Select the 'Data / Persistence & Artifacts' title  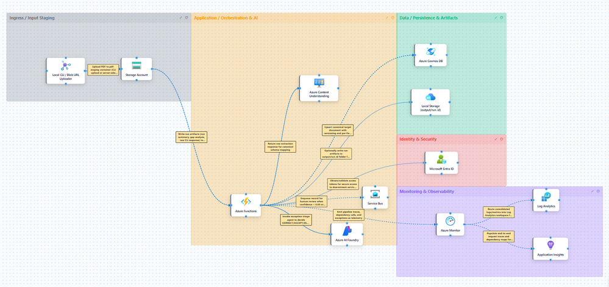point(429,18)
